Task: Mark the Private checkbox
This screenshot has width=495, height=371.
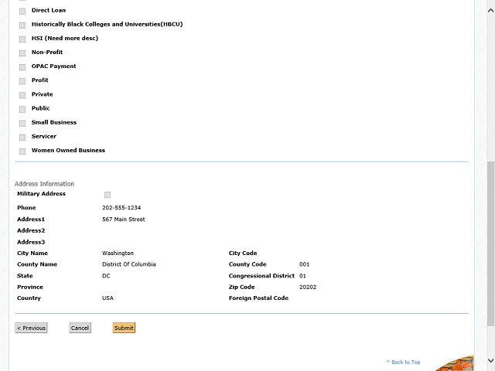Action: (22, 95)
